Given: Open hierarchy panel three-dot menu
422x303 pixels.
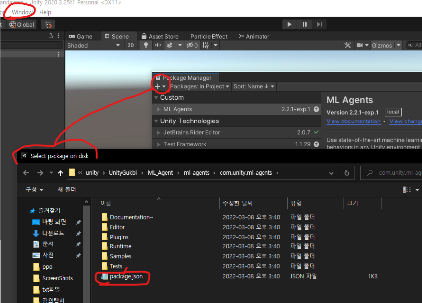Looking at the screenshot, I should pos(58,36).
